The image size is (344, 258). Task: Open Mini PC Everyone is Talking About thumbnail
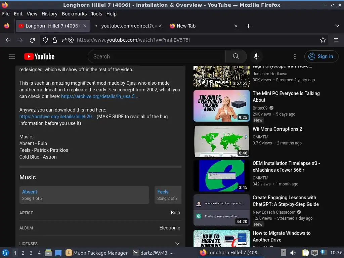point(222,106)
